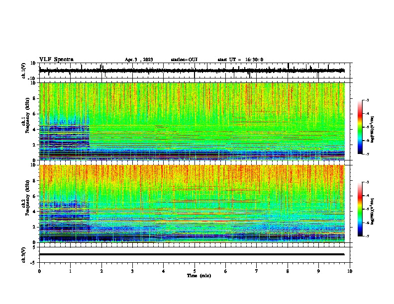This screenshot has height=304, width=394.
Task: Click the time axis tick label "6"
Action: [x=226, y=271]
